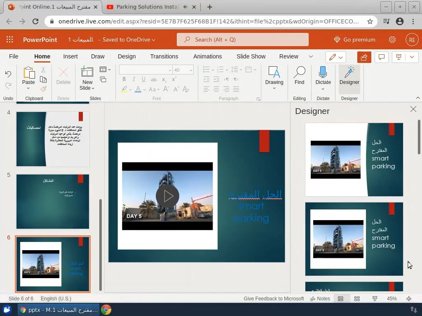Open the Designer ribbon button
The height and width of the screenshot is (316, 422).
point(349,76)
